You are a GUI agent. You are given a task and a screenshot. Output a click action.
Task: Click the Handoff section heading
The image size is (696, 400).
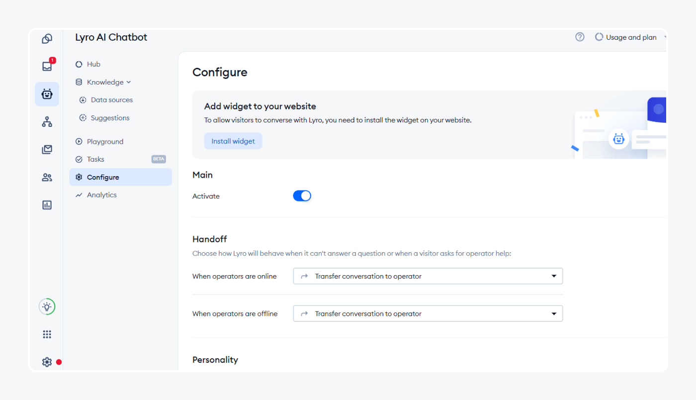tap(210, 239)
